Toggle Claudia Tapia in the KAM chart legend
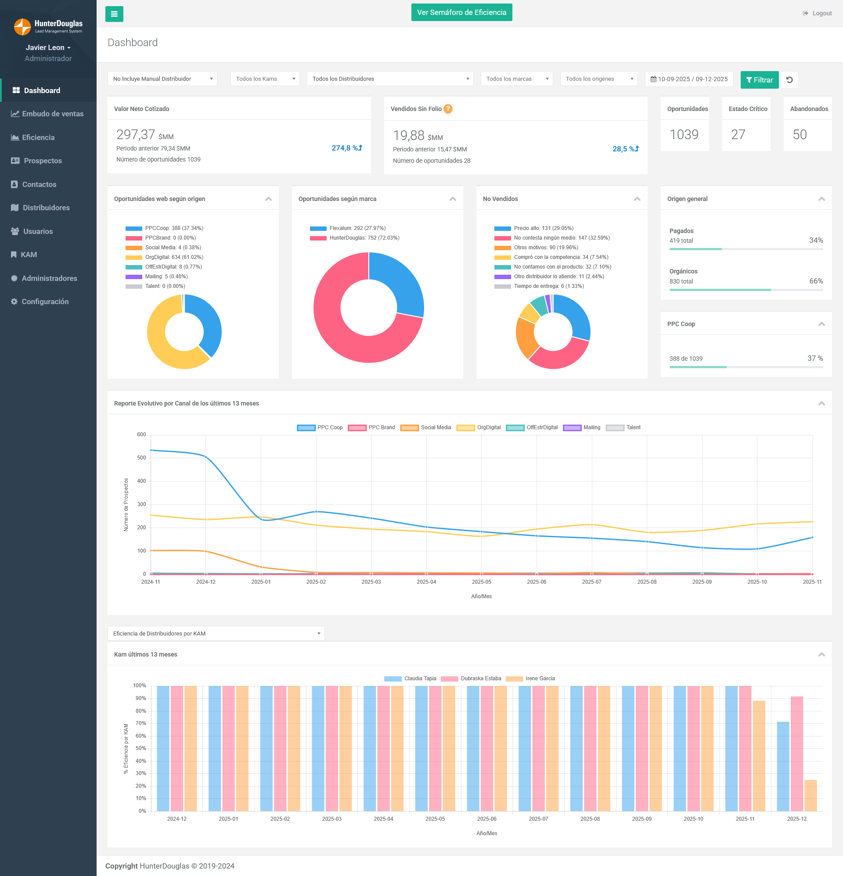 [411, 679]
